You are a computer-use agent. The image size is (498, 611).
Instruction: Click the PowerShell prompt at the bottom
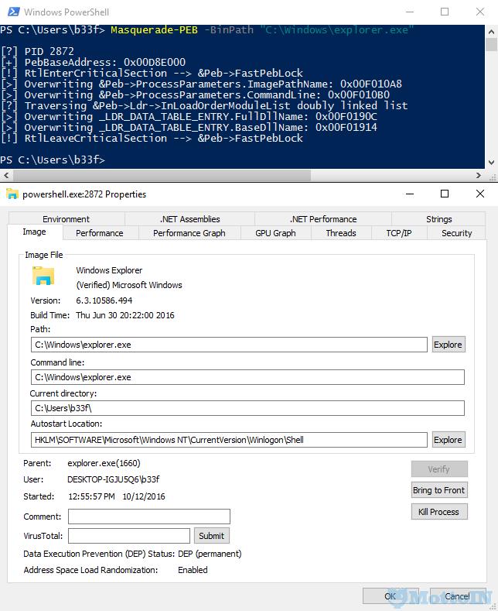coord(53,160)
